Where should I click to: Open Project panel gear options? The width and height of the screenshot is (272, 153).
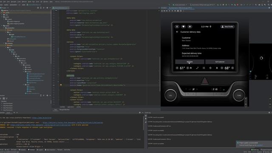click(x=47, y=8)
